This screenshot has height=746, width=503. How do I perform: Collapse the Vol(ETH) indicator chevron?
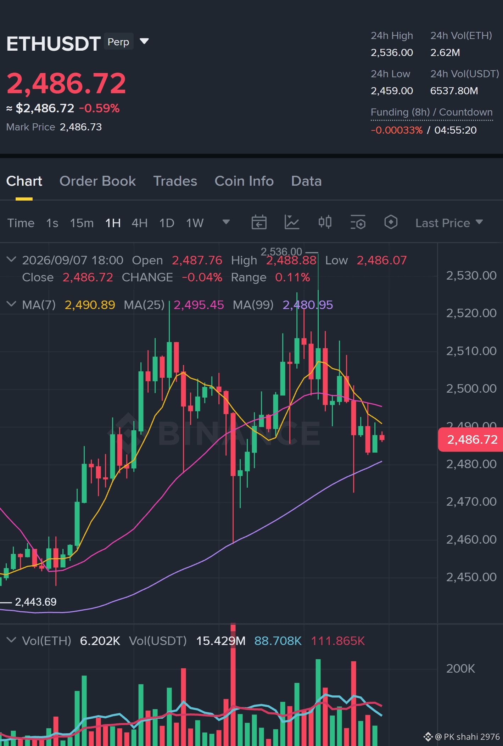coord(11,640)
